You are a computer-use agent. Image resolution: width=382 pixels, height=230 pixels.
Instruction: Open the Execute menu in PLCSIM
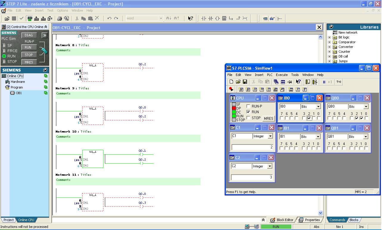click(282, 75)
